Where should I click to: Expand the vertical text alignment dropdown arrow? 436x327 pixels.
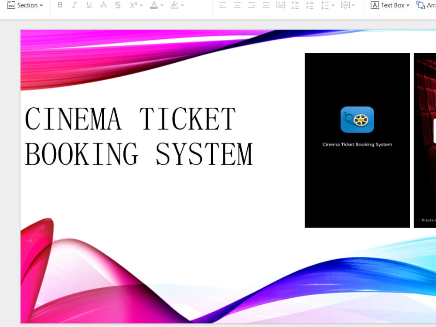click(354, 5)
